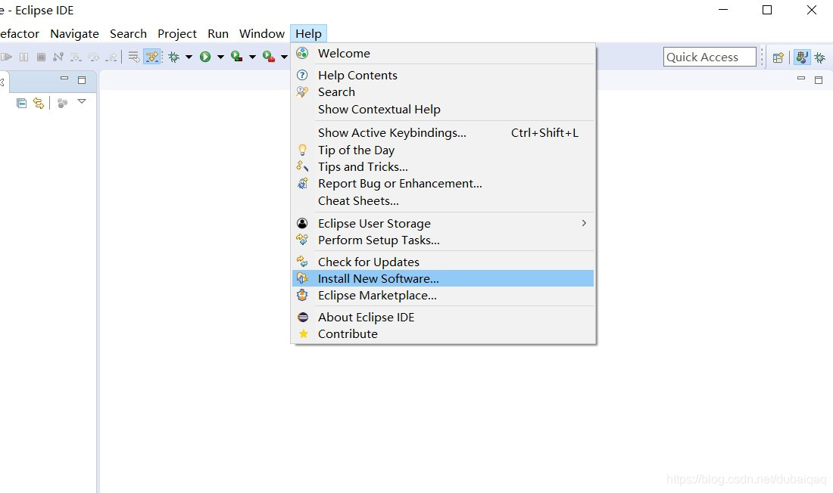Open the Coverage dropdown arrow

252,57
